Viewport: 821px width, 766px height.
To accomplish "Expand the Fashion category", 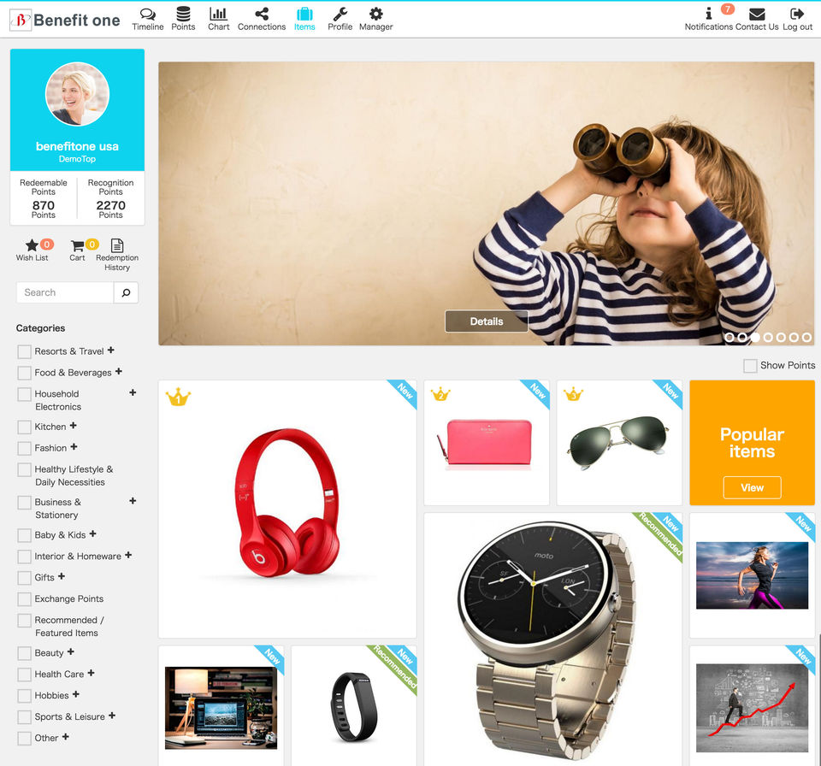I will pos(74,446).
